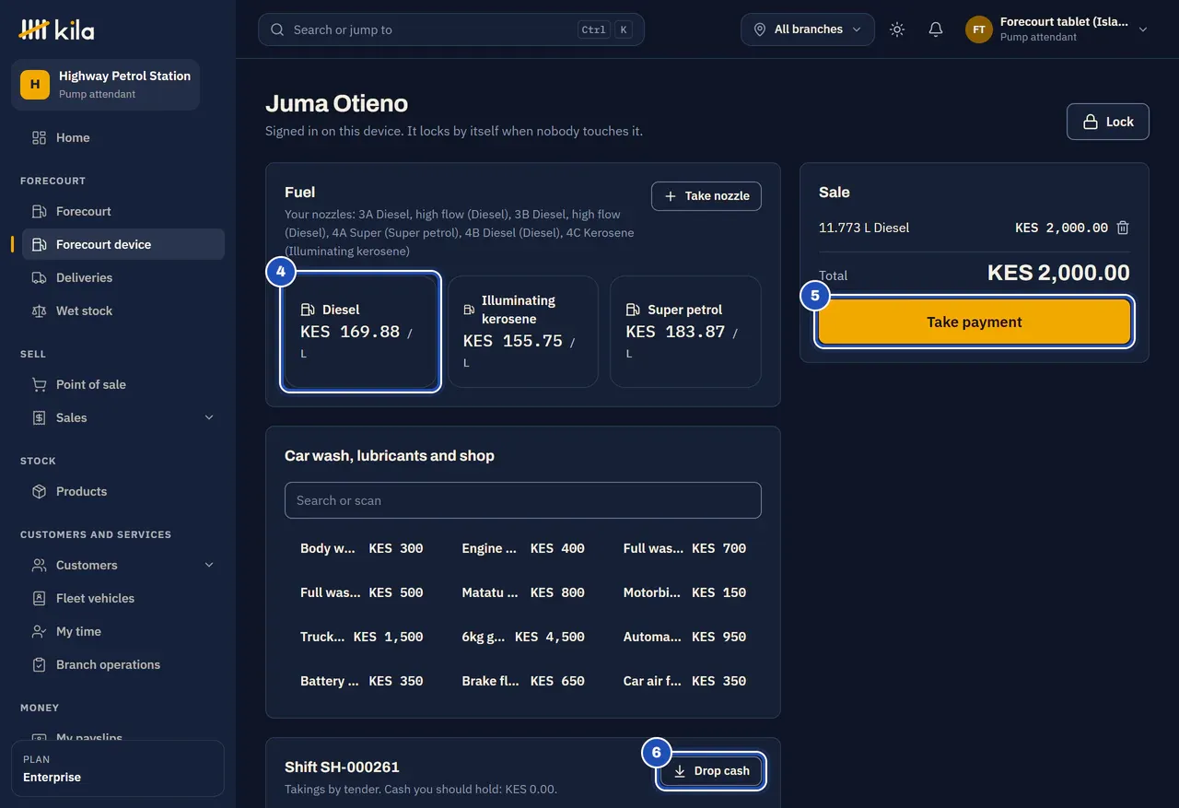Add the Engine item priced KES 400

[523, 548]
